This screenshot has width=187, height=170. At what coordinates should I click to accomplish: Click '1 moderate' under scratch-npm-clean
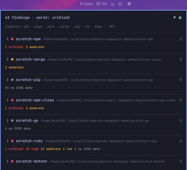pos(35,108)
